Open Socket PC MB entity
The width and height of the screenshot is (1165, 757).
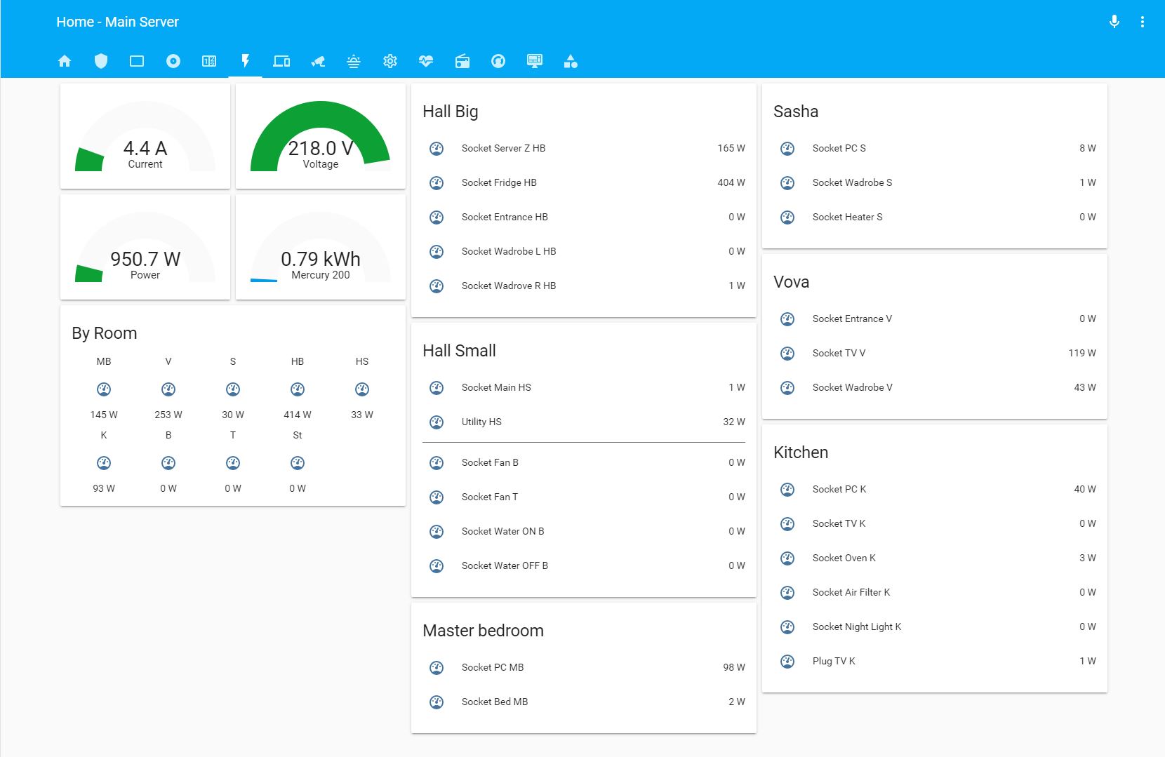tap(584, 667)
